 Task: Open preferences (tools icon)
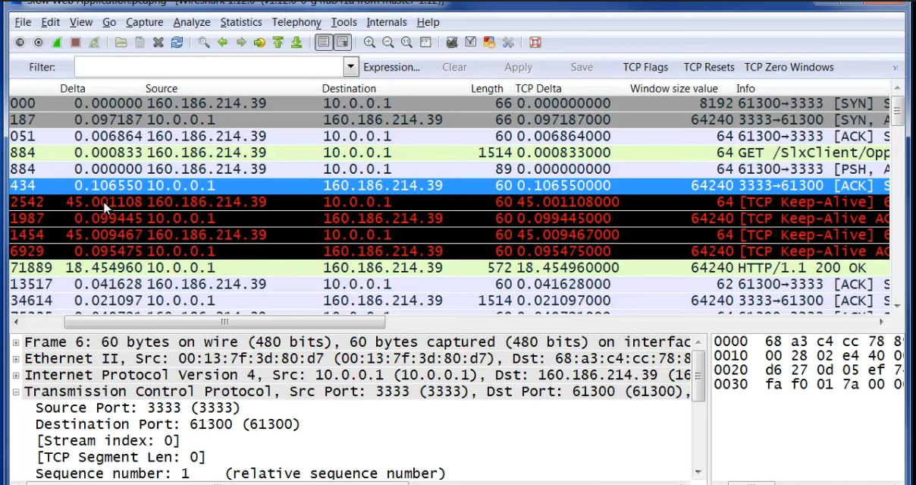coord(508,43)
